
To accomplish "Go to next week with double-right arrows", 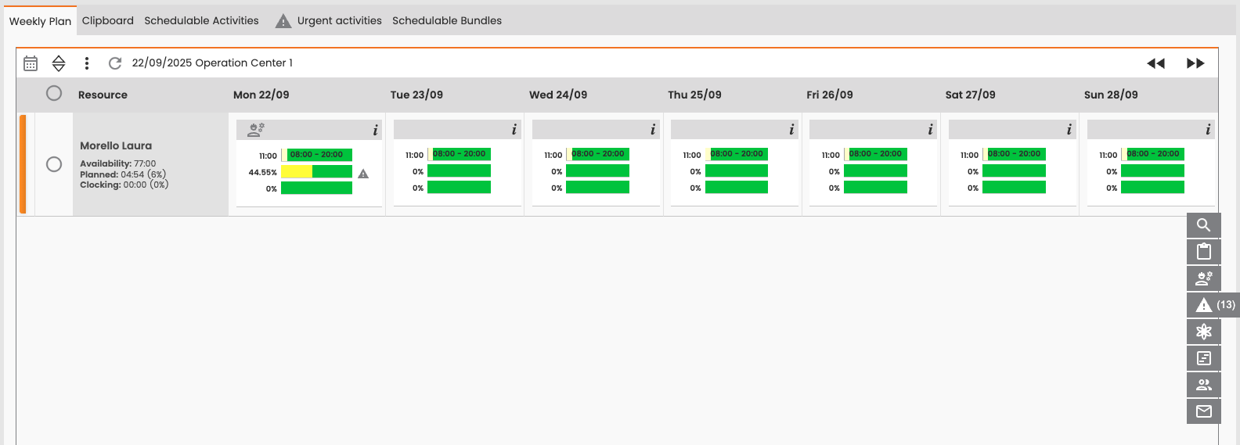I will (1195, 63).
